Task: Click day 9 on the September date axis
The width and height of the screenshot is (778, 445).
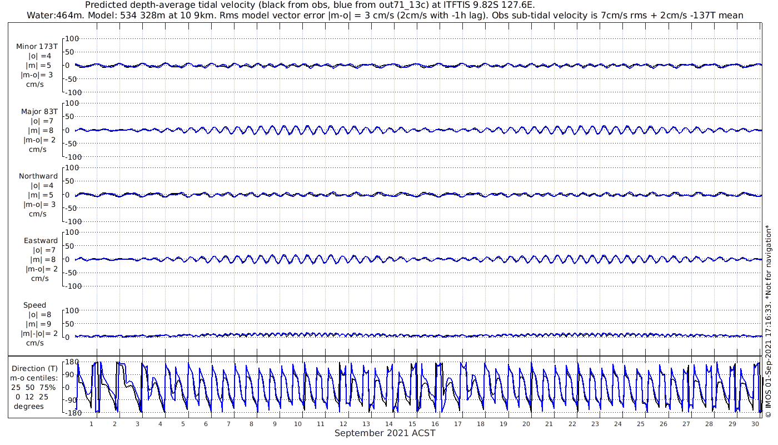Action: point(275,424)
